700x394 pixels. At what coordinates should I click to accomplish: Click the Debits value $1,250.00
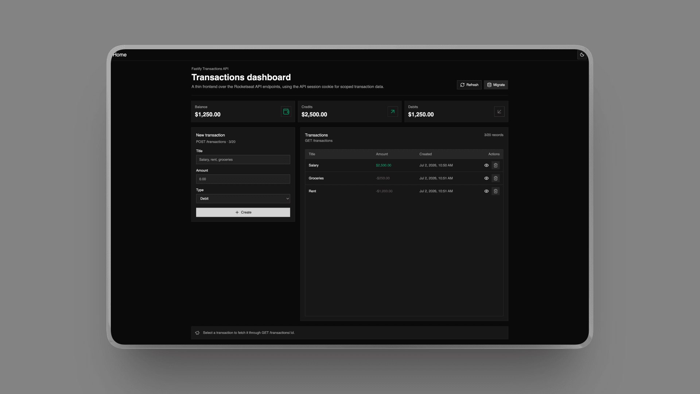(421, 115)
